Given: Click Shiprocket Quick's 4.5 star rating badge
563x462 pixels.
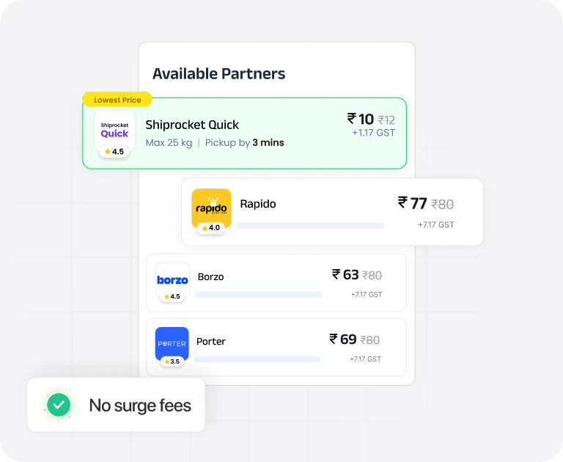Looking at the screenshot, I should click(114, 152).
